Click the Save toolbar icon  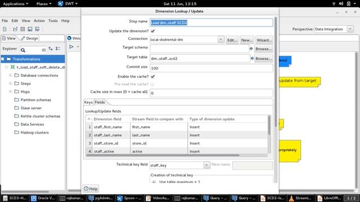pos(30,29)
